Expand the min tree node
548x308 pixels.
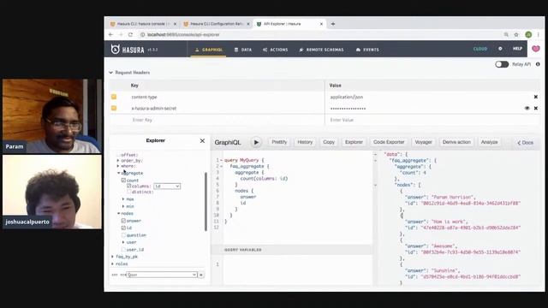[x=123, y=206]
